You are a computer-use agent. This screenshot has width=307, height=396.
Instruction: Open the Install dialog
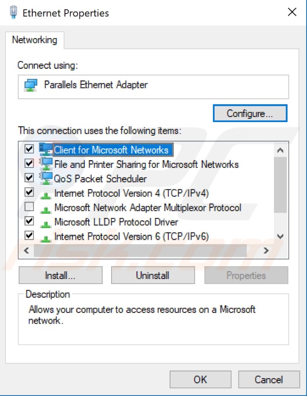[x=60, y=275]
